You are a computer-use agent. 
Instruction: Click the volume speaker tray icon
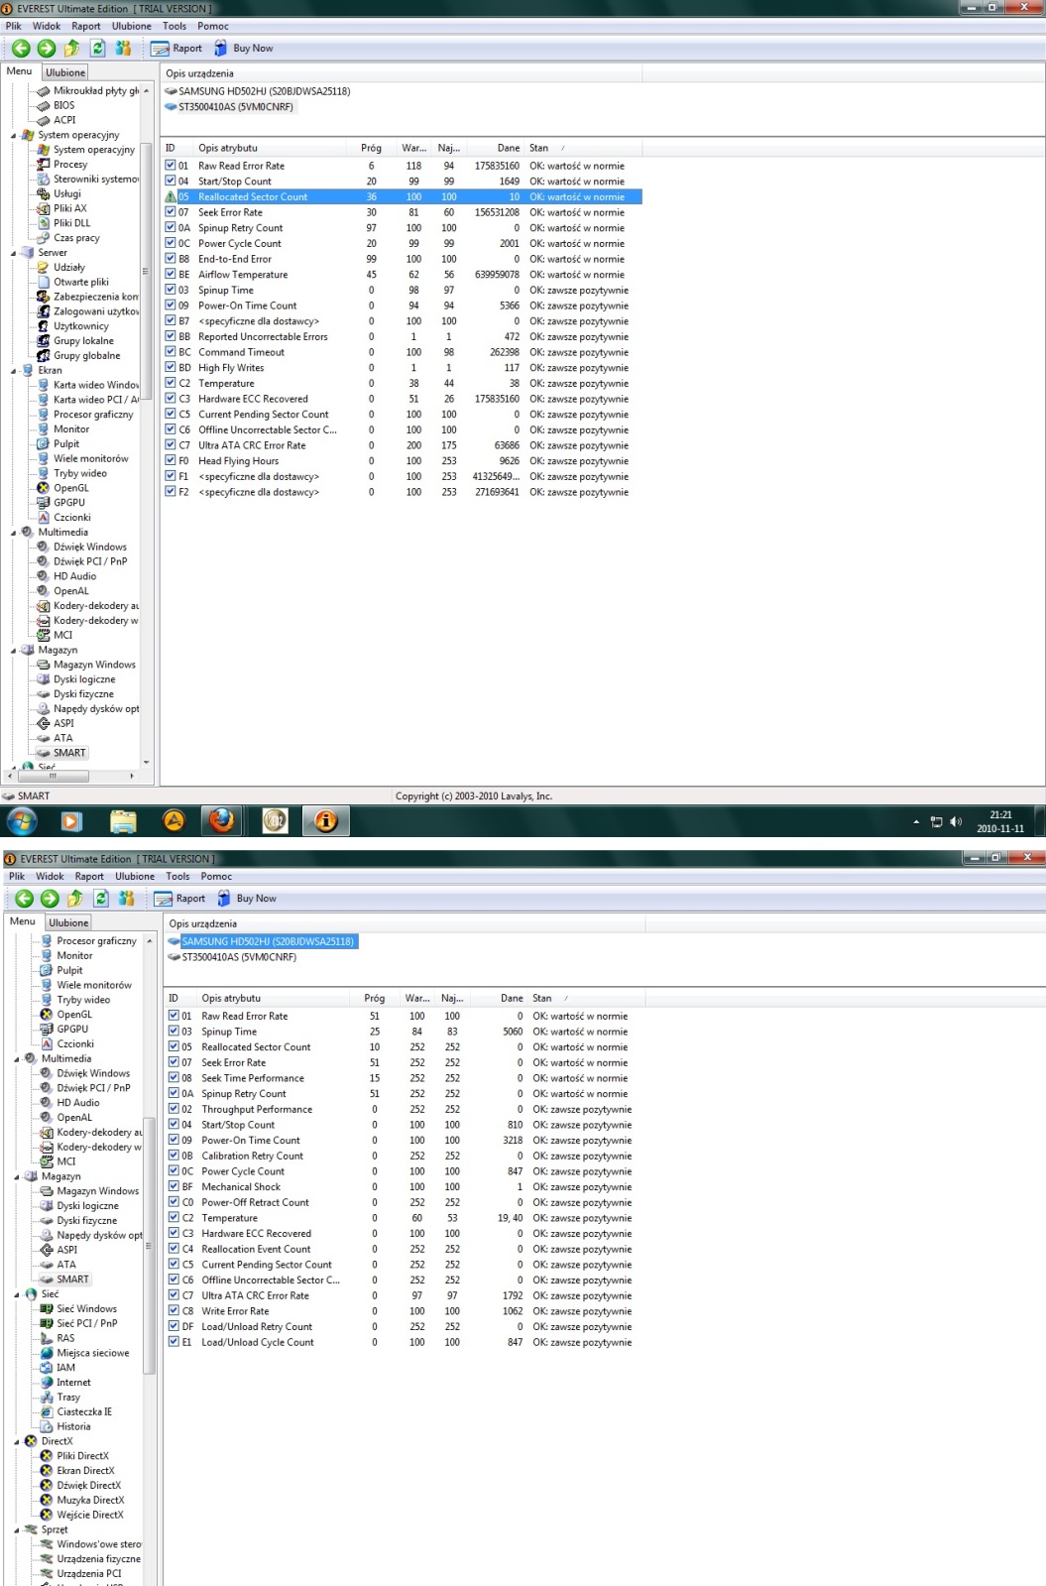click(x=956, y=821)
